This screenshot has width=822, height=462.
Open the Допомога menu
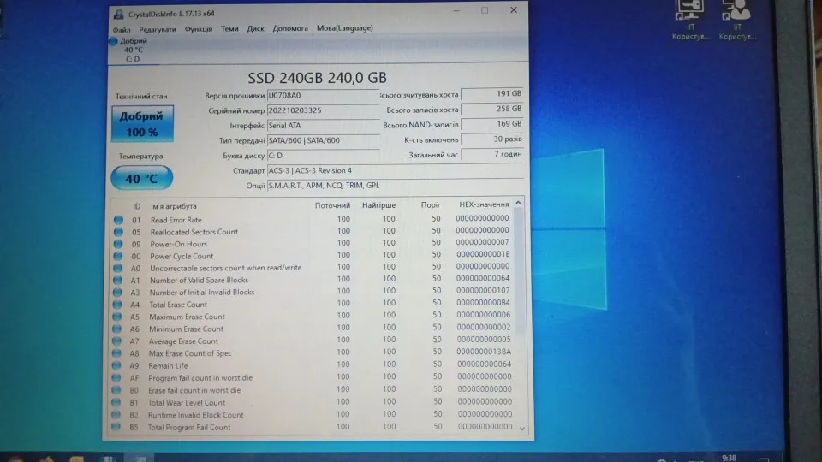pos(290,28)
